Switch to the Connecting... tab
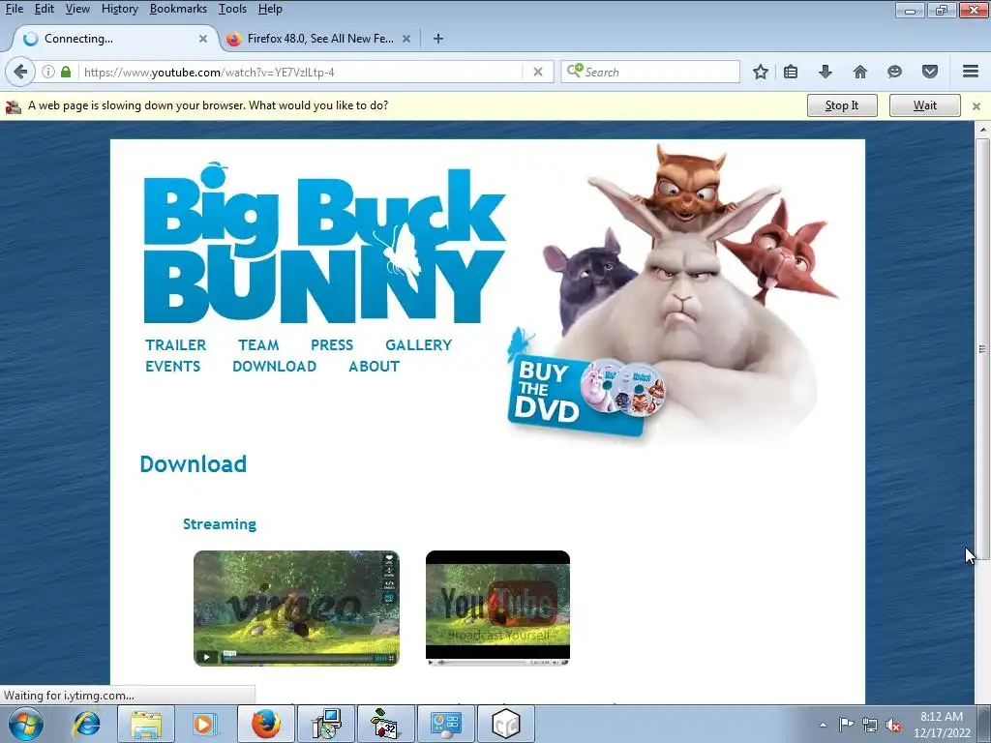 (x=114, y=39)
